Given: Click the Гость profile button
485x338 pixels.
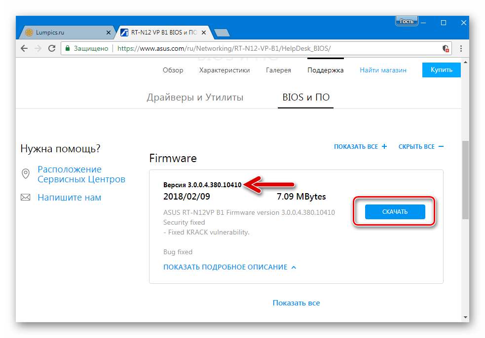Looking at the screenshot, I should pos(407,21).
